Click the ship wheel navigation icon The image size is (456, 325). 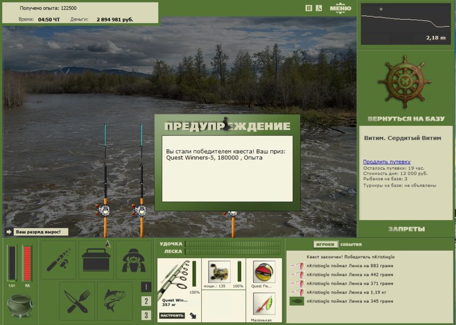405,81
